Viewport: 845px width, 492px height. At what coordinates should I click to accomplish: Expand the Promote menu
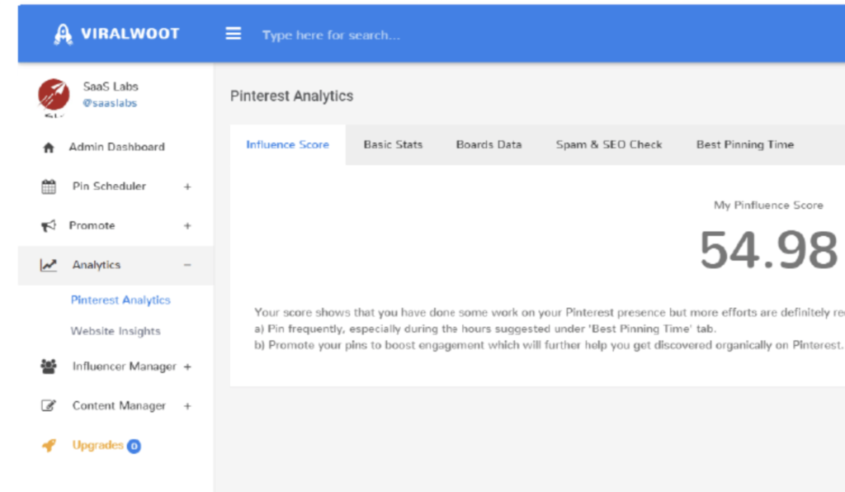coord(189,225)
